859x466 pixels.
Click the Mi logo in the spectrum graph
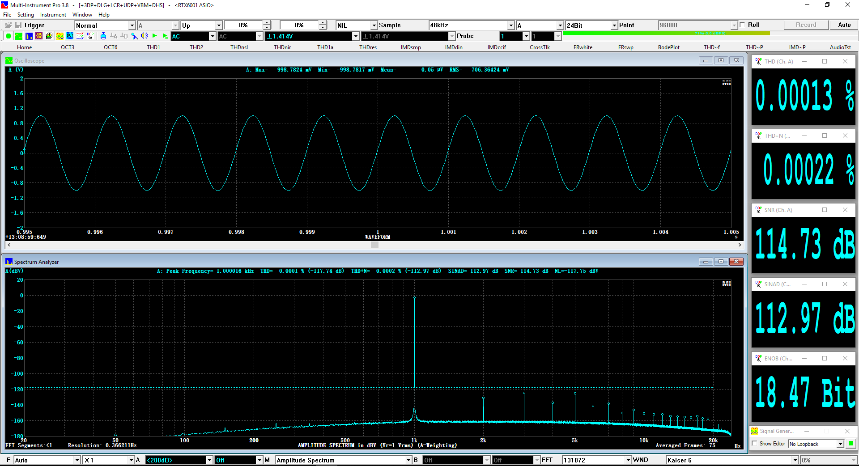click(727, 284)
